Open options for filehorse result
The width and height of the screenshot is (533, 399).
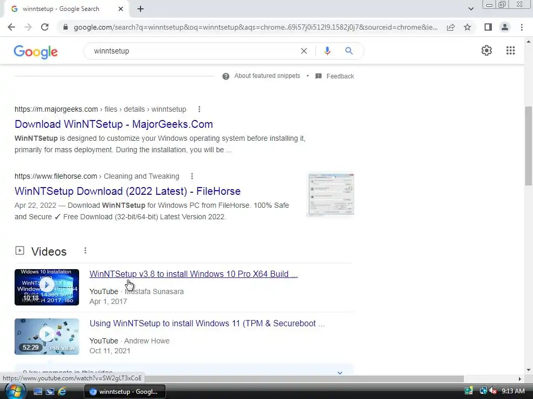(x=192, y=177)
